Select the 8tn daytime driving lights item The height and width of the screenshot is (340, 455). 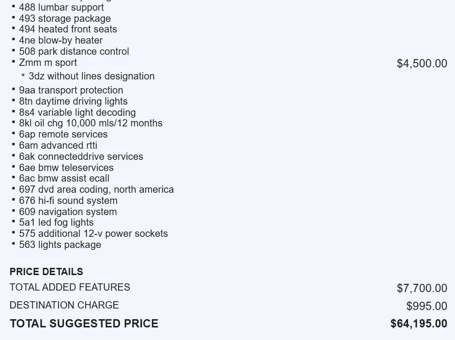pyautogui.click(x=73, y=101)
